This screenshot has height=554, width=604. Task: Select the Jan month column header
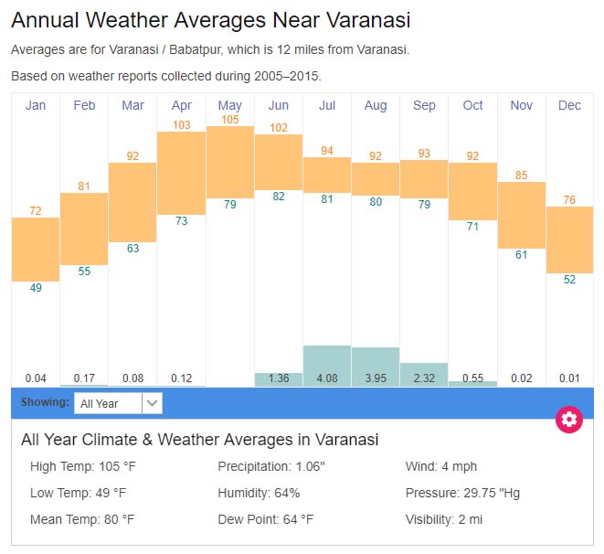(36, 106)
